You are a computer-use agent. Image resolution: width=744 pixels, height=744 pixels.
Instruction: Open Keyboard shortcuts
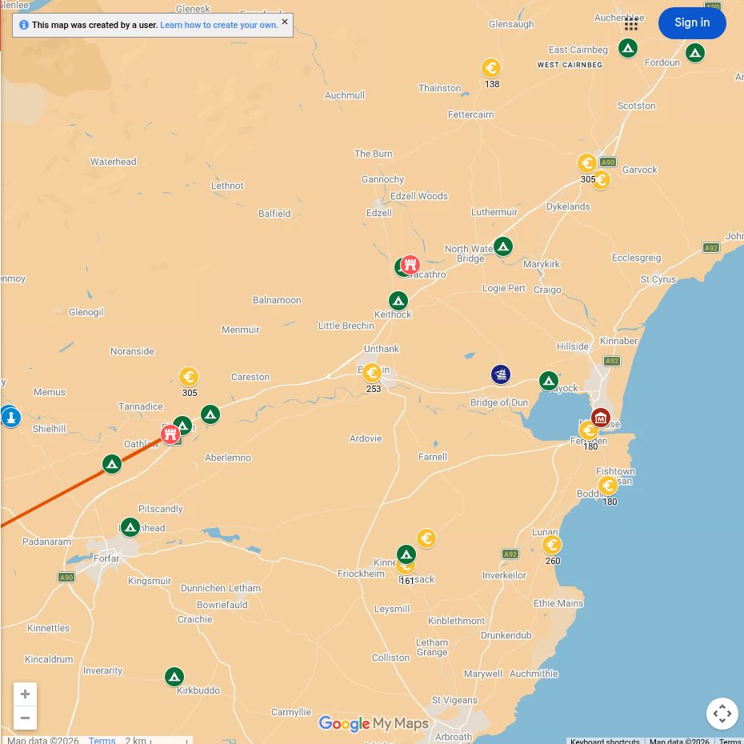605,741
